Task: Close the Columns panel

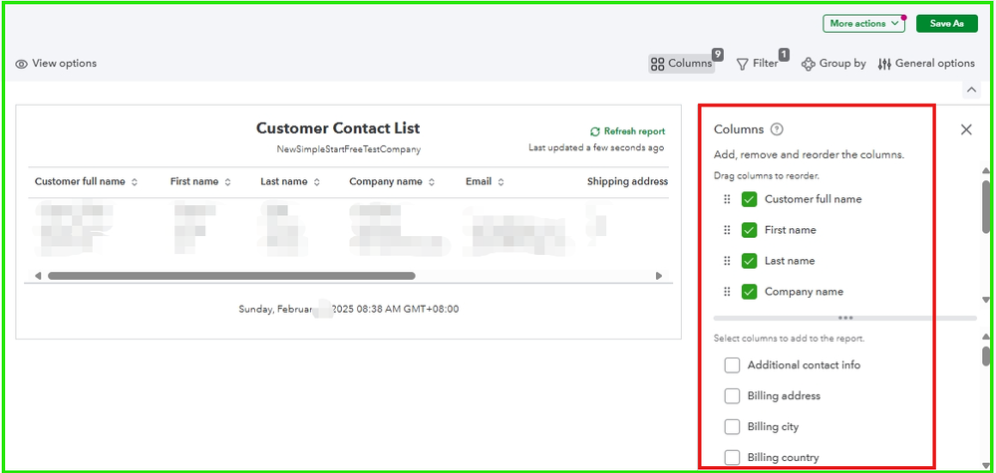Action: (966, 129)
